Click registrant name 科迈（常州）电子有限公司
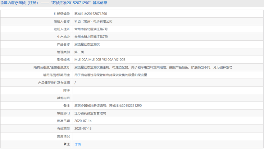This screenshot has width=264, height=149. (x=93, y=21)
